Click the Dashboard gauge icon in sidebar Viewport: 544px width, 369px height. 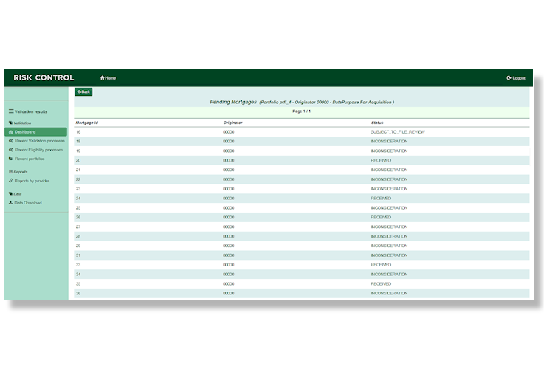click(10, 132)
